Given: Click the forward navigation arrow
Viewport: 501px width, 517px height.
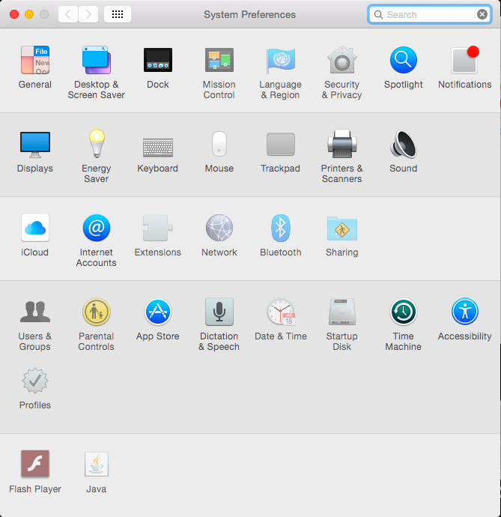Looking at the screenshot, I should 88,14.
